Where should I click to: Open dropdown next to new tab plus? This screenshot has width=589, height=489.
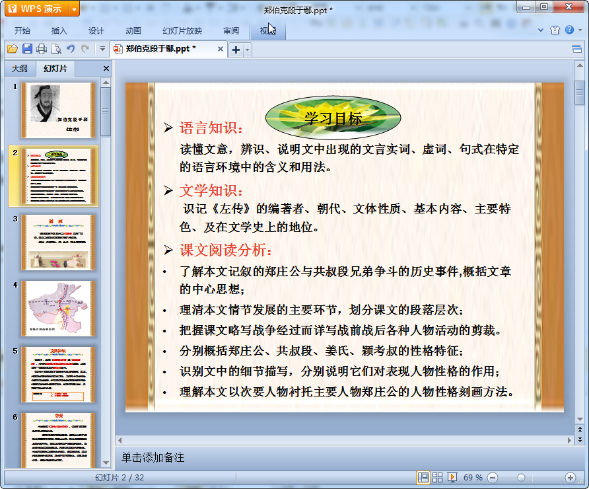247,50
